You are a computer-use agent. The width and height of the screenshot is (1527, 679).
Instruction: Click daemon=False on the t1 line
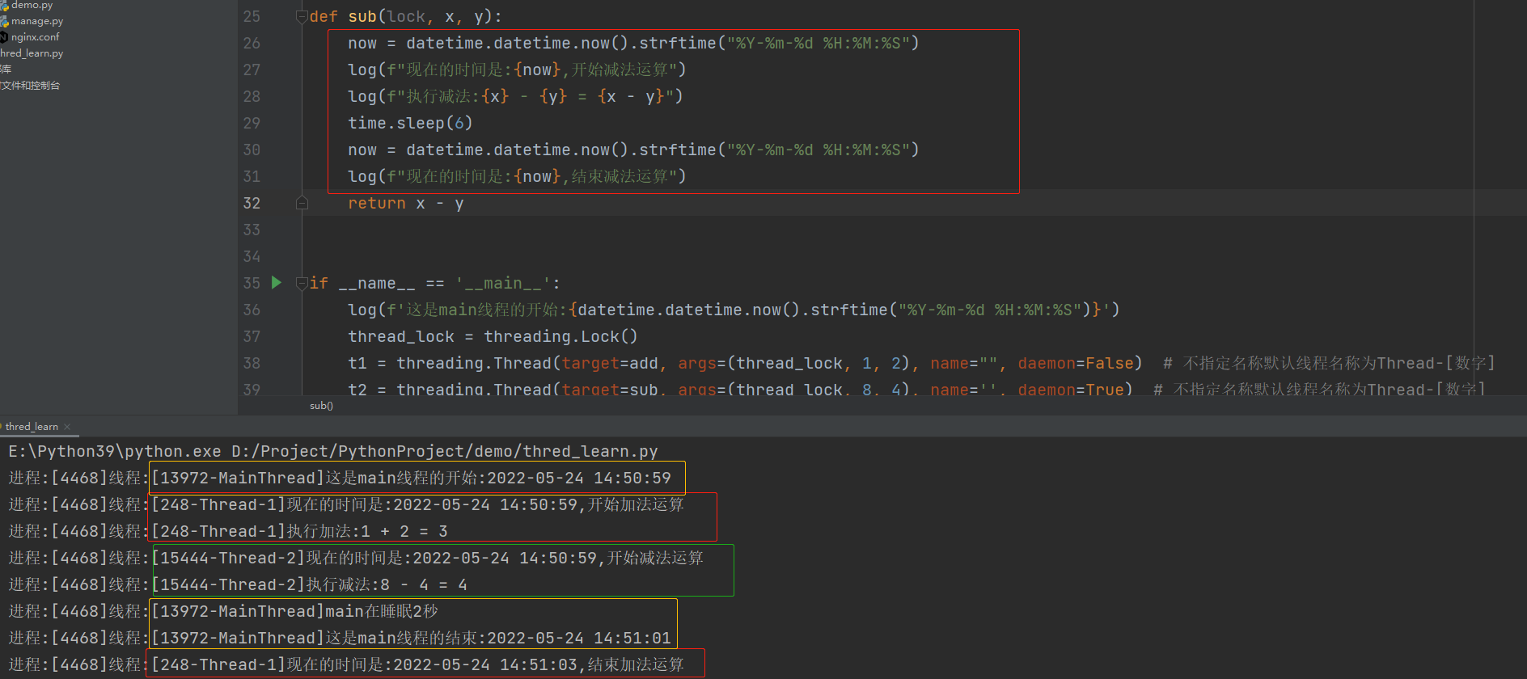click(1076, 363)
